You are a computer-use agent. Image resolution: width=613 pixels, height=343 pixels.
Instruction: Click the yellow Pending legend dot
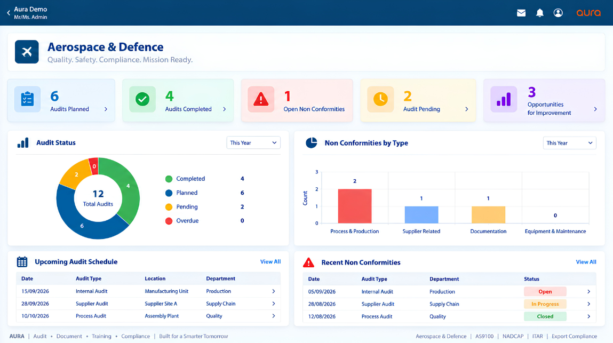[169, 207]
